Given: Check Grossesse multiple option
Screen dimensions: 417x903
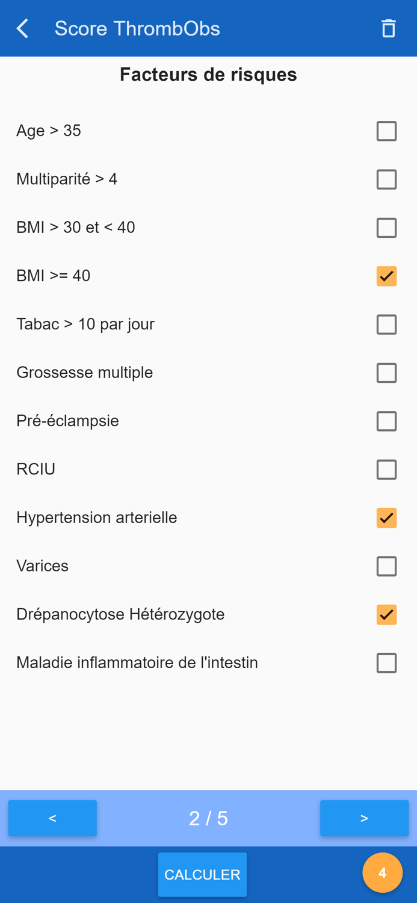Looking at the screenshot, I should pyautogui.click(x=386, y=373).
